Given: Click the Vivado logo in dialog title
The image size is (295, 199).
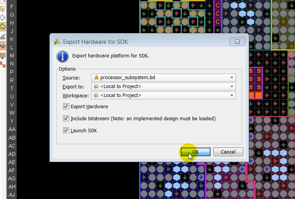Looking at the screenshot, I should (57, 42).
